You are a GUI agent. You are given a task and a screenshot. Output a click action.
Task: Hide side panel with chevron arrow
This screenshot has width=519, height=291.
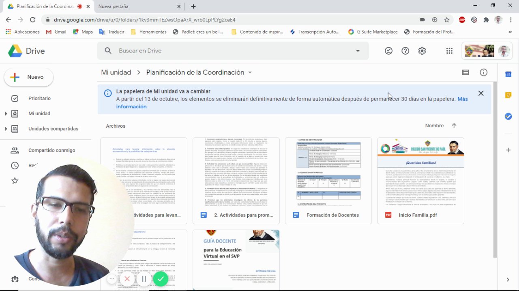(x=508, y=279)
